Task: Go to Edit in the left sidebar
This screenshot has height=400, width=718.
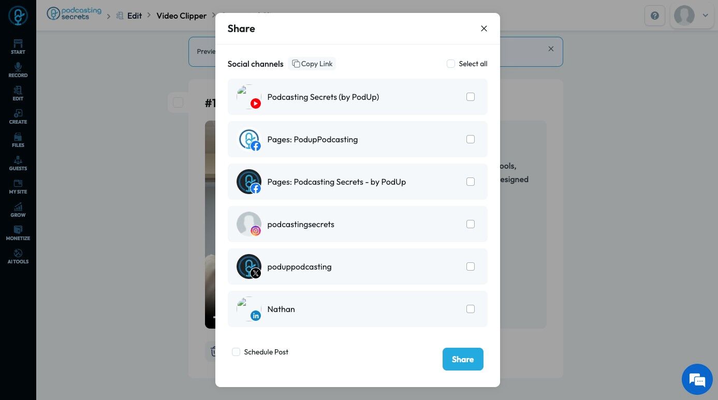Action: [18, 93]
